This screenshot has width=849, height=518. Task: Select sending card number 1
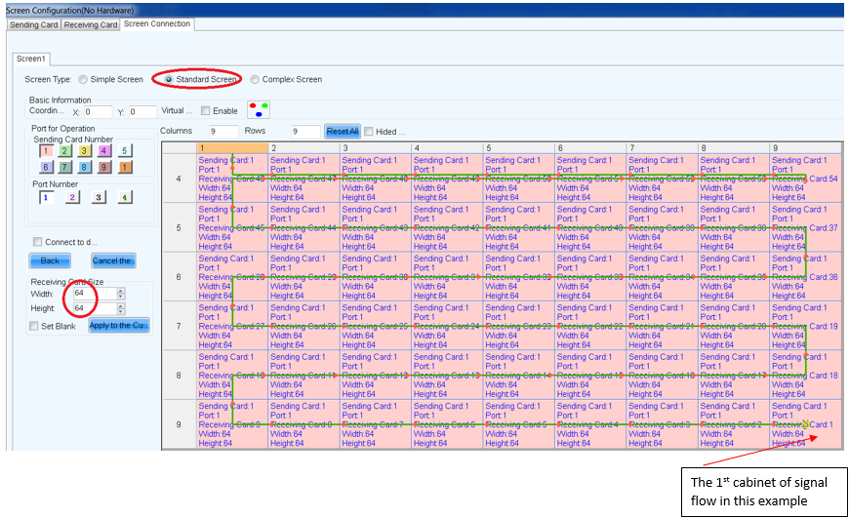point(45,151)
